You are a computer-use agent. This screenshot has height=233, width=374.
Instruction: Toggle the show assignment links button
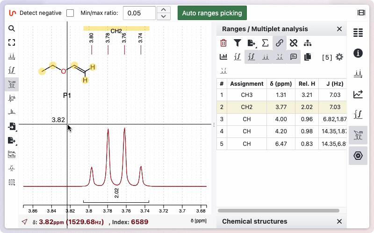pos(279,43)
